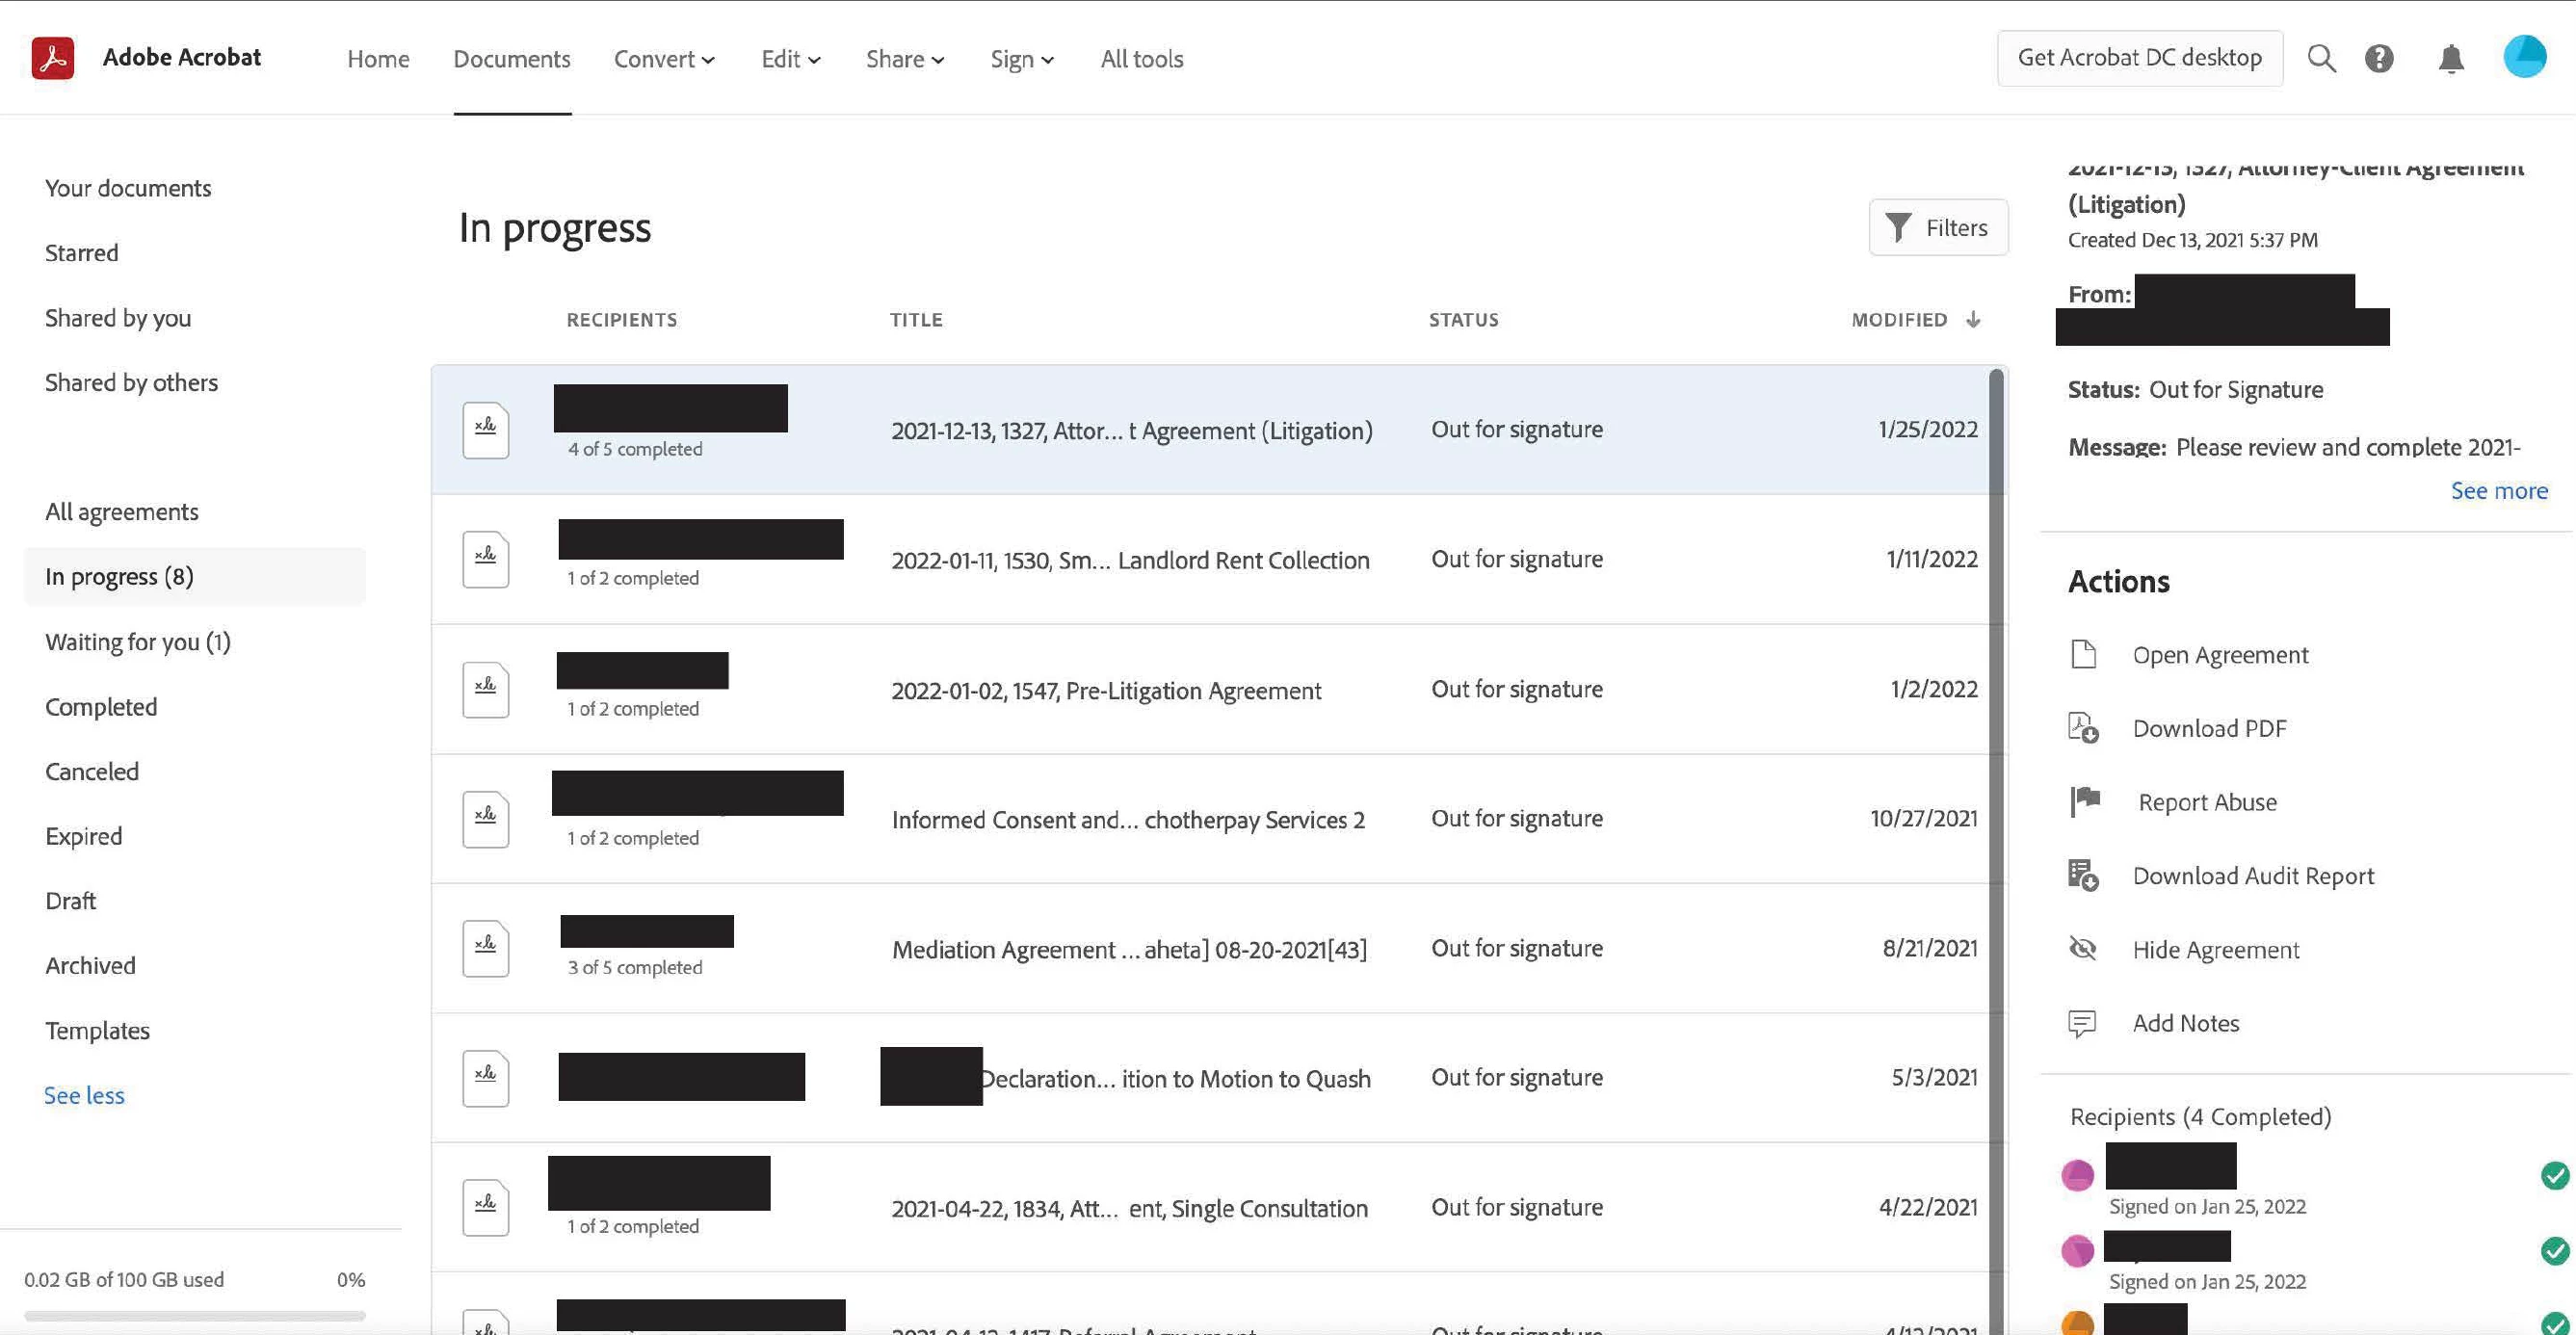Go to the Home tab

378,59
